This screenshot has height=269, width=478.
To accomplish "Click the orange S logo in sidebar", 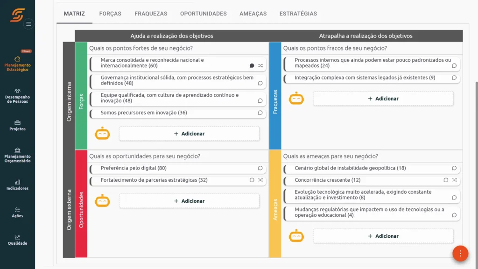I will (17, 15).
